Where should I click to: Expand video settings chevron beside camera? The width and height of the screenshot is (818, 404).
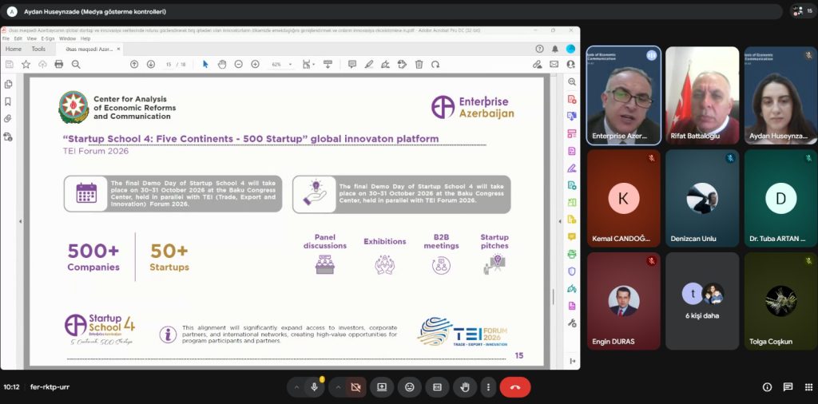[338, 387]
